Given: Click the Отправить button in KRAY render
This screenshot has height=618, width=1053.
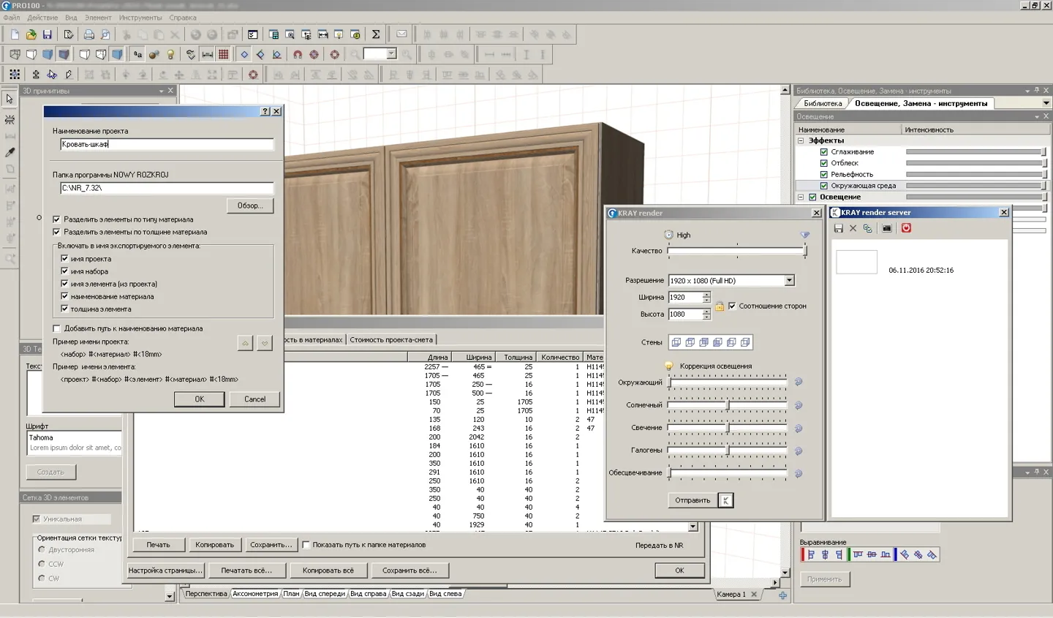Looking at the screenshot, I should [692, 500].
